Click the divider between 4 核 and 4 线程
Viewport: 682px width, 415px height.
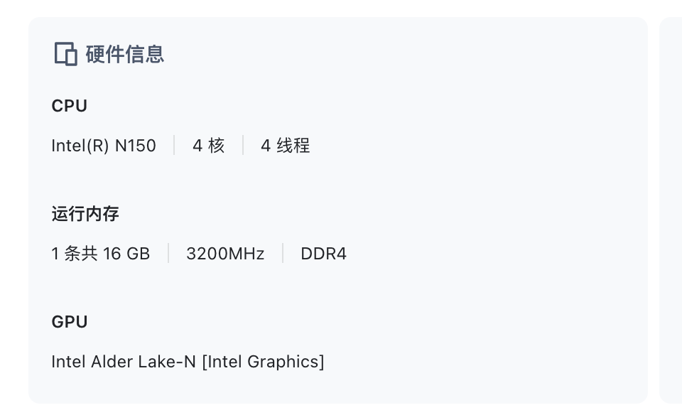click(243, 146)
